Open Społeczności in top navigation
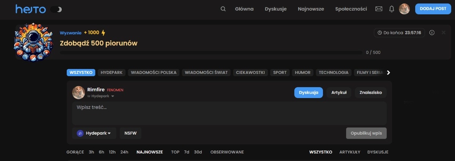This screenshot has width=455, height=161. (x=351, y=9)
